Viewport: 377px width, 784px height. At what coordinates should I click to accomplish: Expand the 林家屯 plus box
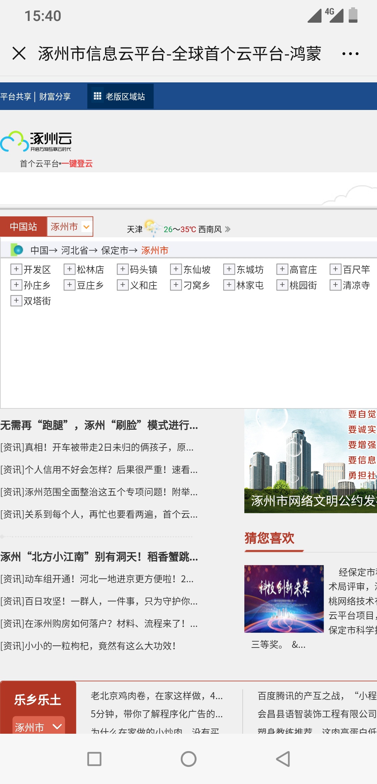tap(229, 285)
